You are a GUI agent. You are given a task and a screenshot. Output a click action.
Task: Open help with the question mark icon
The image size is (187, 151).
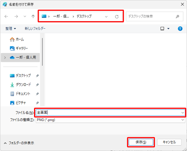(180, 29)
